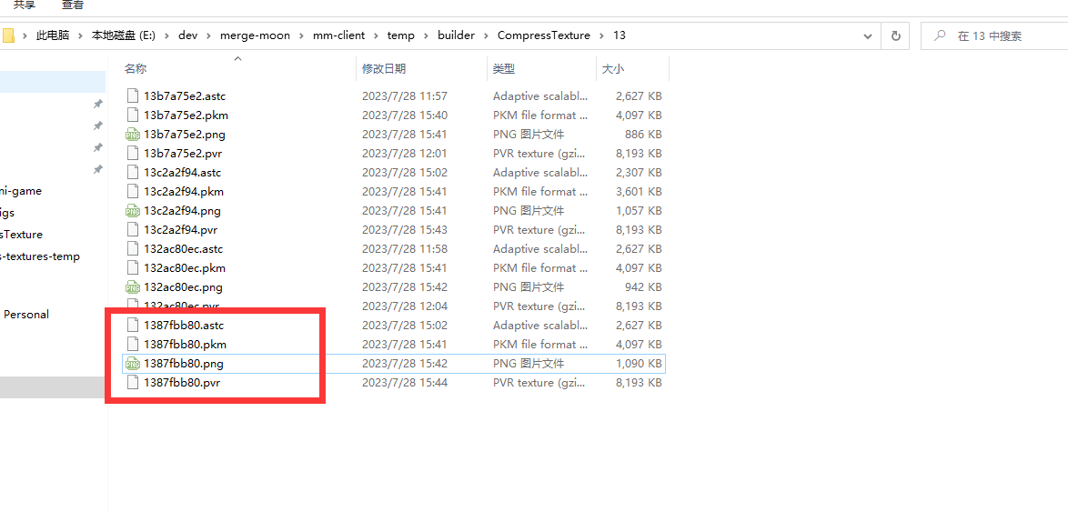Screen dimensions: 1068x512
Task: Click file icon of 13b7a75e2.pvr
Action: click(133, 153)
